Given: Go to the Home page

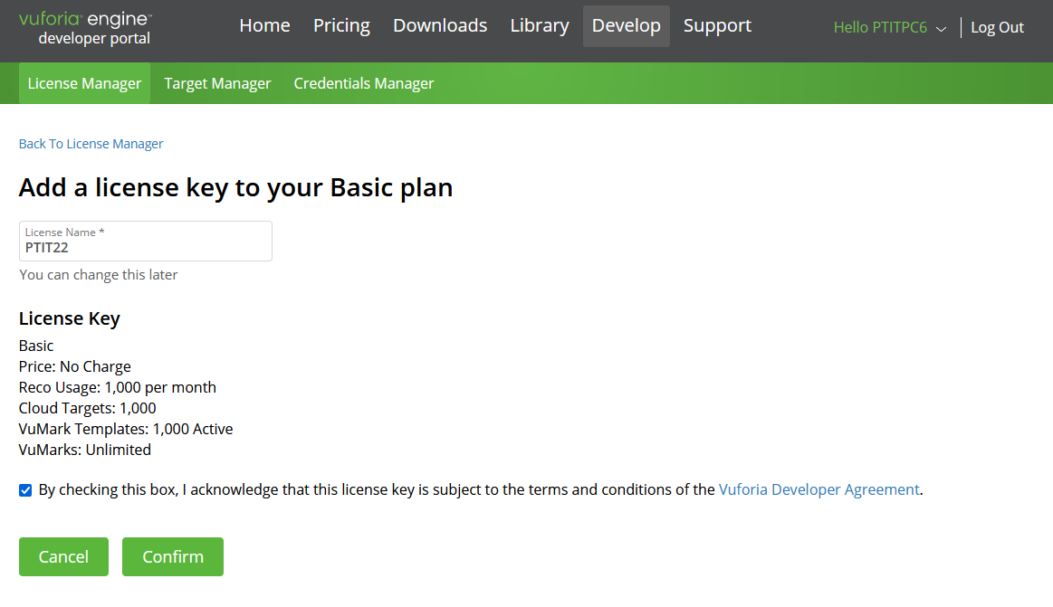Looking at the screenshot, I should [x=264, y=25].
